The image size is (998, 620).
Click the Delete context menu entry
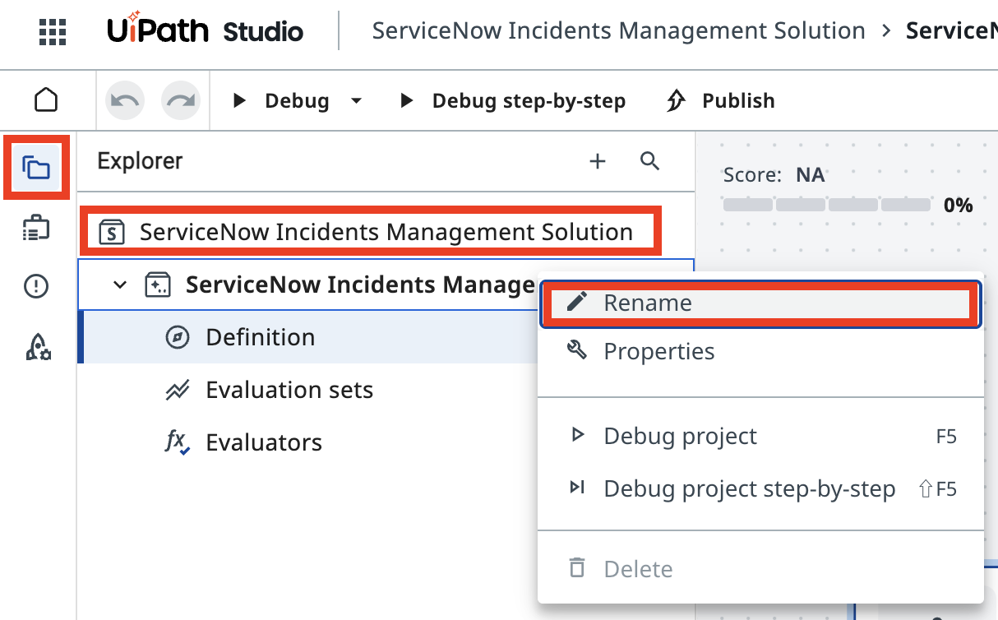[x=760, y=569]
